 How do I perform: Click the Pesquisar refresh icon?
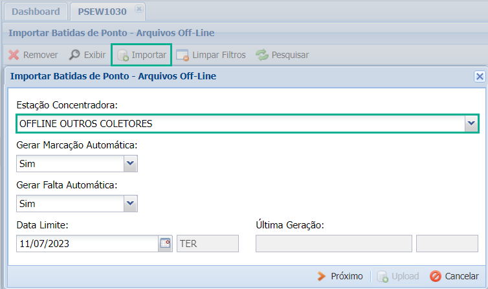[x=261, y=55]
